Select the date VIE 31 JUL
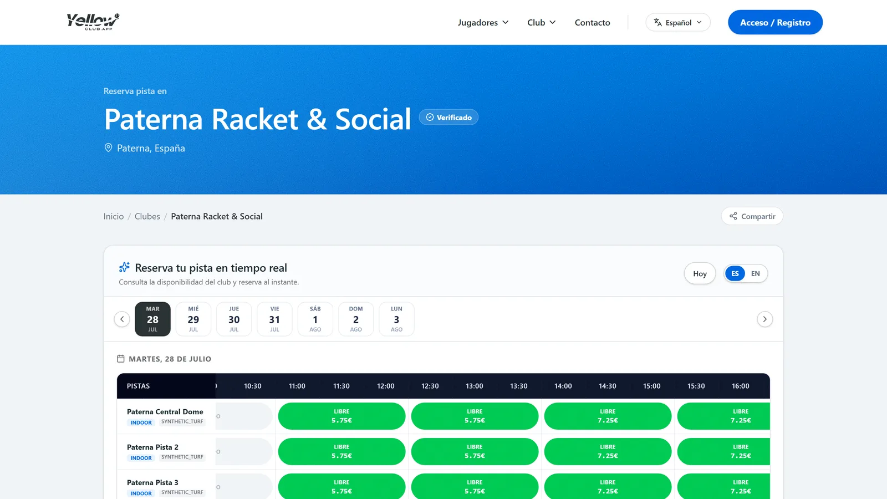Screen dimensions: 887x499 pos(274,319)
